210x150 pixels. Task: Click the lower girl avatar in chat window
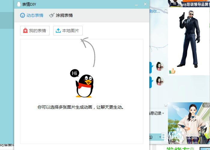tap(160, 81)
